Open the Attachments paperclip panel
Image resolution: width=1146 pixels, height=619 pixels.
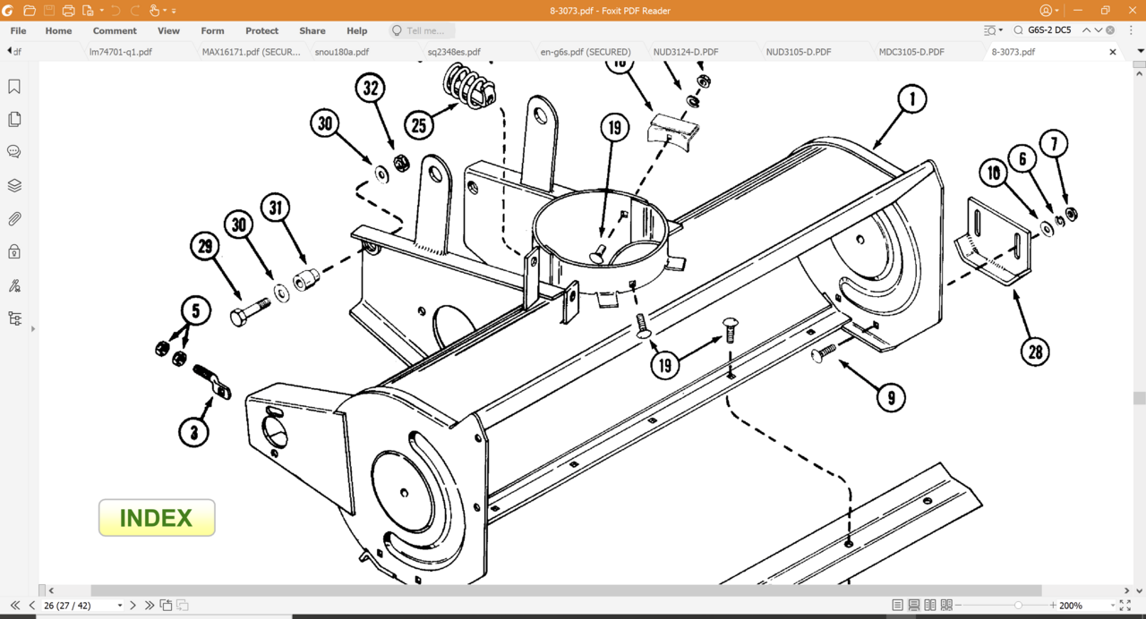14,219
